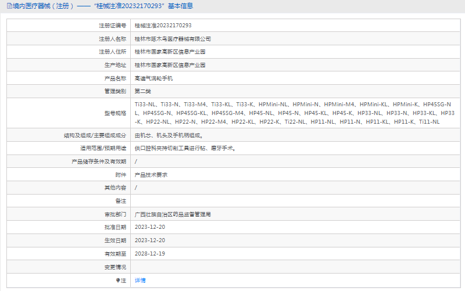This screenshot has height=291, width=465.
Task: Click the 产品储存条件及有效期 row label
Action: pos(99,161)
